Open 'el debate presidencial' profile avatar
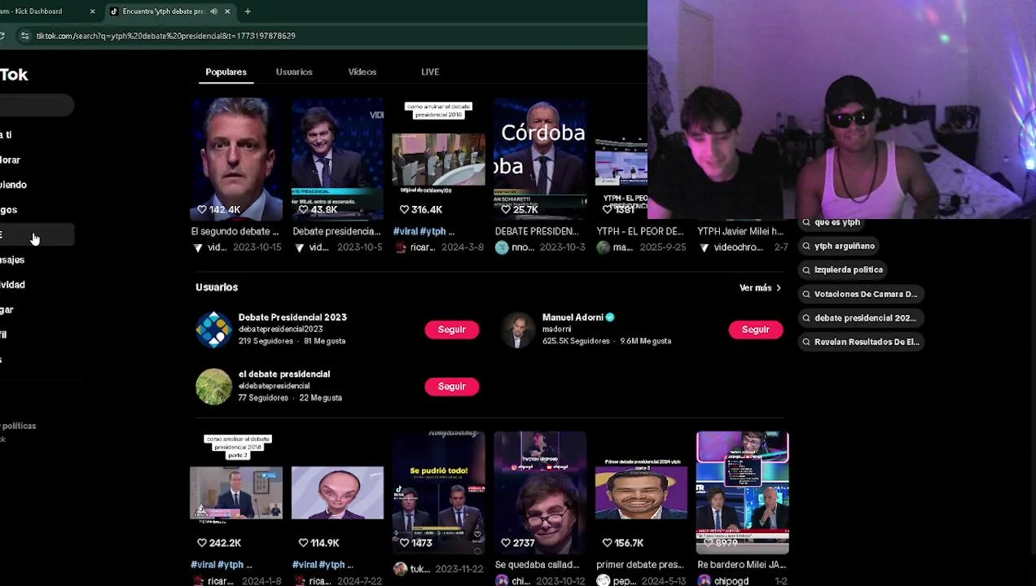 (x=213, y=387)
